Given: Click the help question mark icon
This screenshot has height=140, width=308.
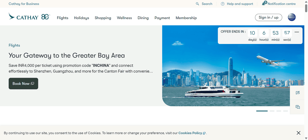Looking at the screenshot, I should tap(223, 4).
